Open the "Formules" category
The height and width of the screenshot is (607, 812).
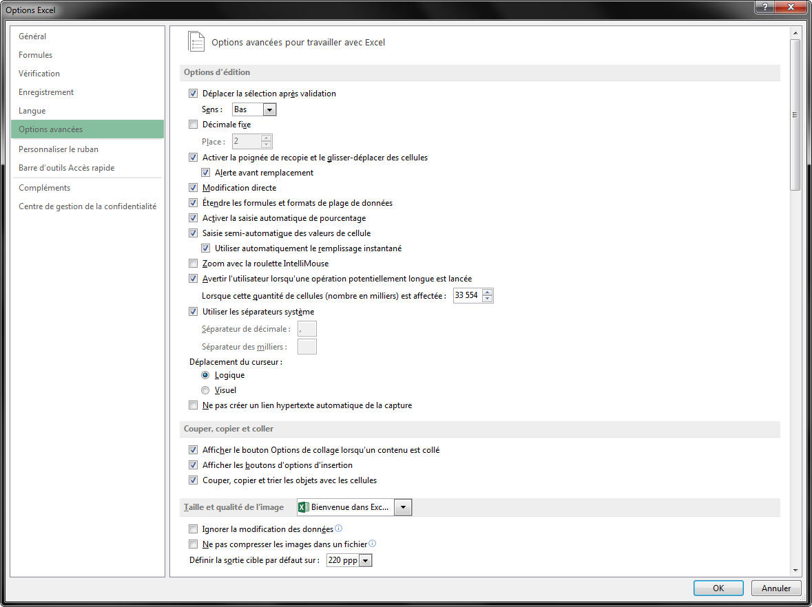click(87, 55)
